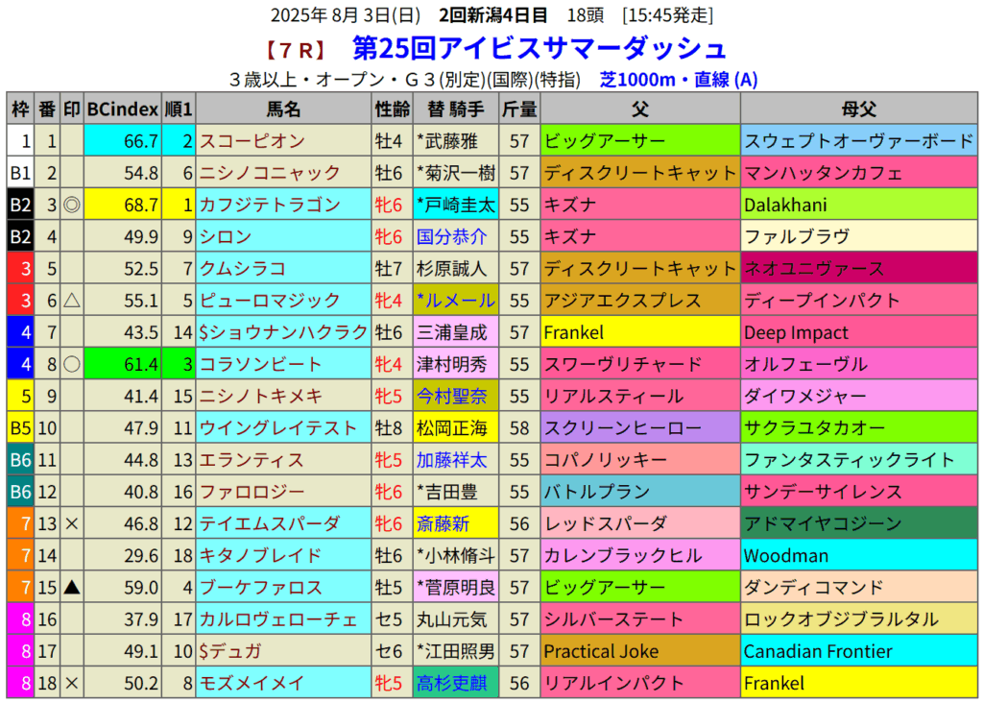Click the ▲ mark for ブーケファロス
This screenshot has width=983, height=703.
coord(72,587)
